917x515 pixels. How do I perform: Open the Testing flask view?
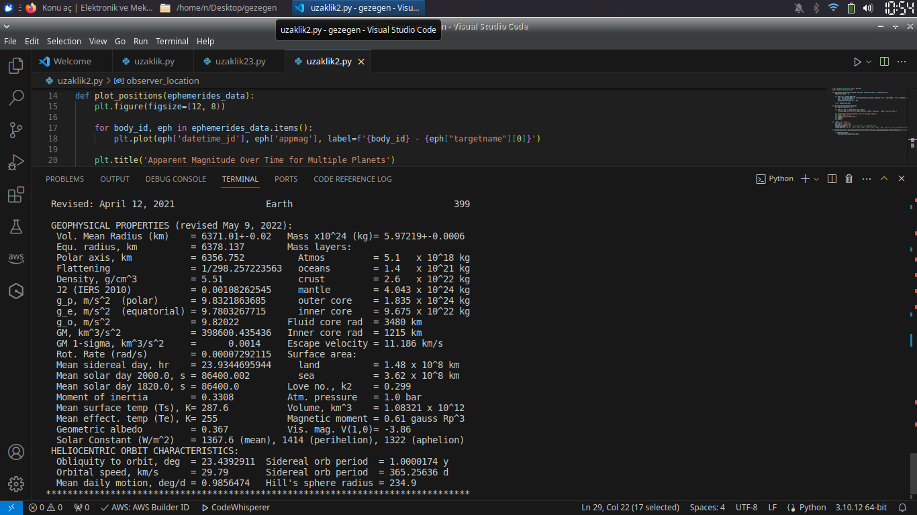click(x=16, y=227)
